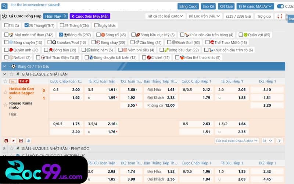
Task: Check Mọi môn thể thao (742)
Action: click(x=6, y=35)
